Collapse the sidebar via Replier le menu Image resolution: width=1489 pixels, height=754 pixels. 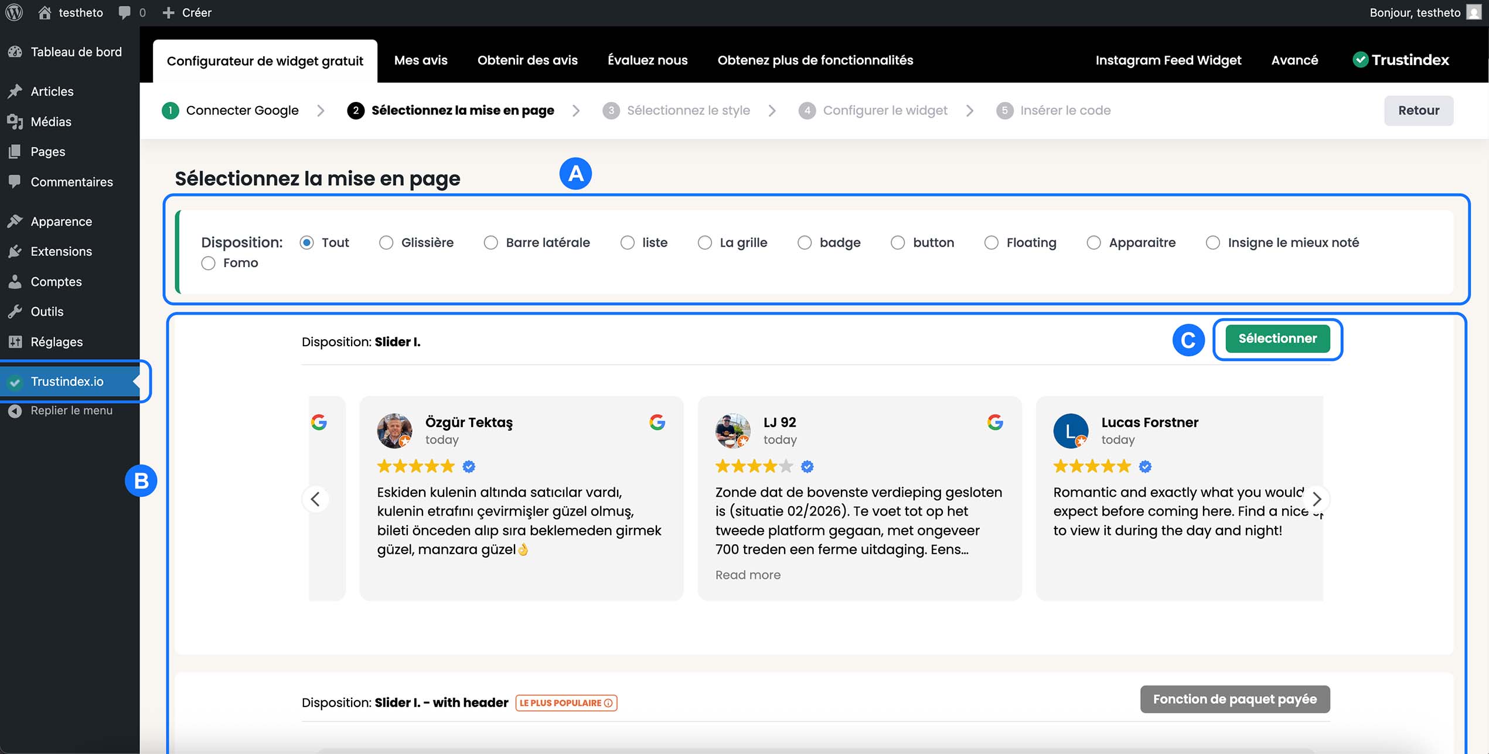click(x=70, y=411)
